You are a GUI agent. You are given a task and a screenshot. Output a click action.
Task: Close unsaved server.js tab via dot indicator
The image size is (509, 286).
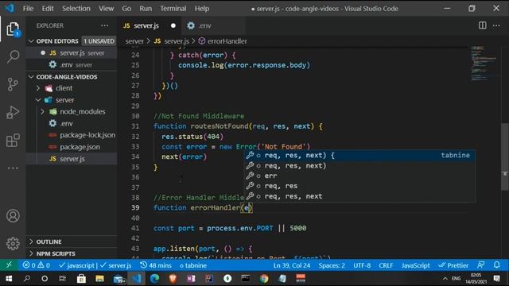click(x=173, y=25)
